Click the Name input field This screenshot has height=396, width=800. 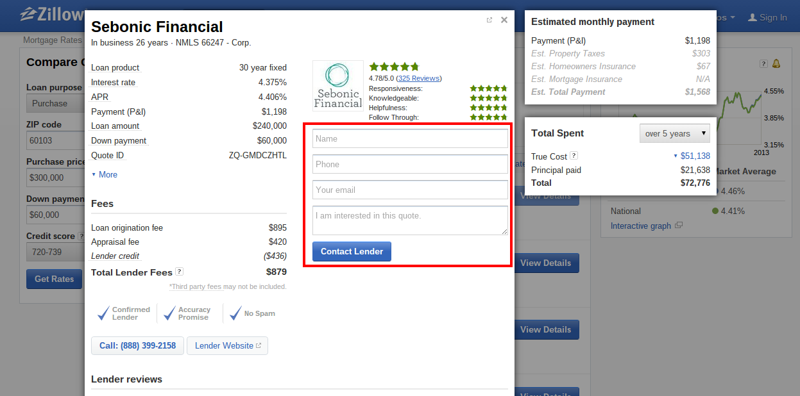click(x=410, y=138)
